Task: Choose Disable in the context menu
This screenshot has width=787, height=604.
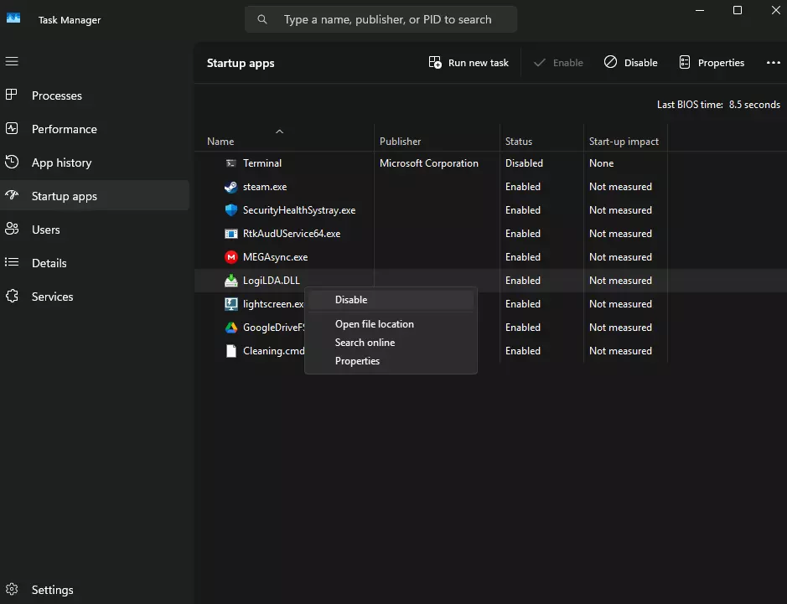Action: point(351,300)
